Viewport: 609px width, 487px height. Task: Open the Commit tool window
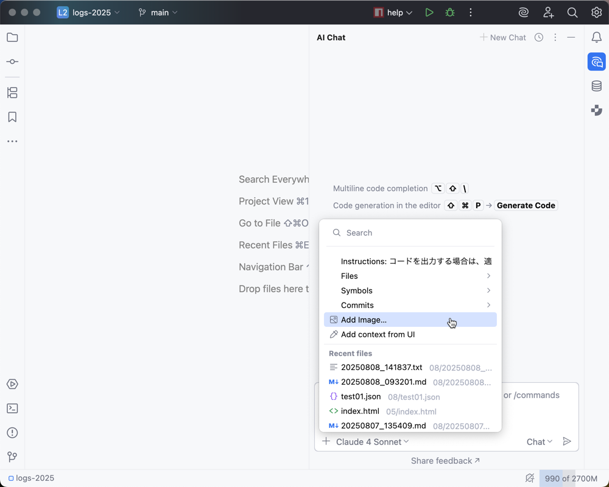[x=12, y=61]
